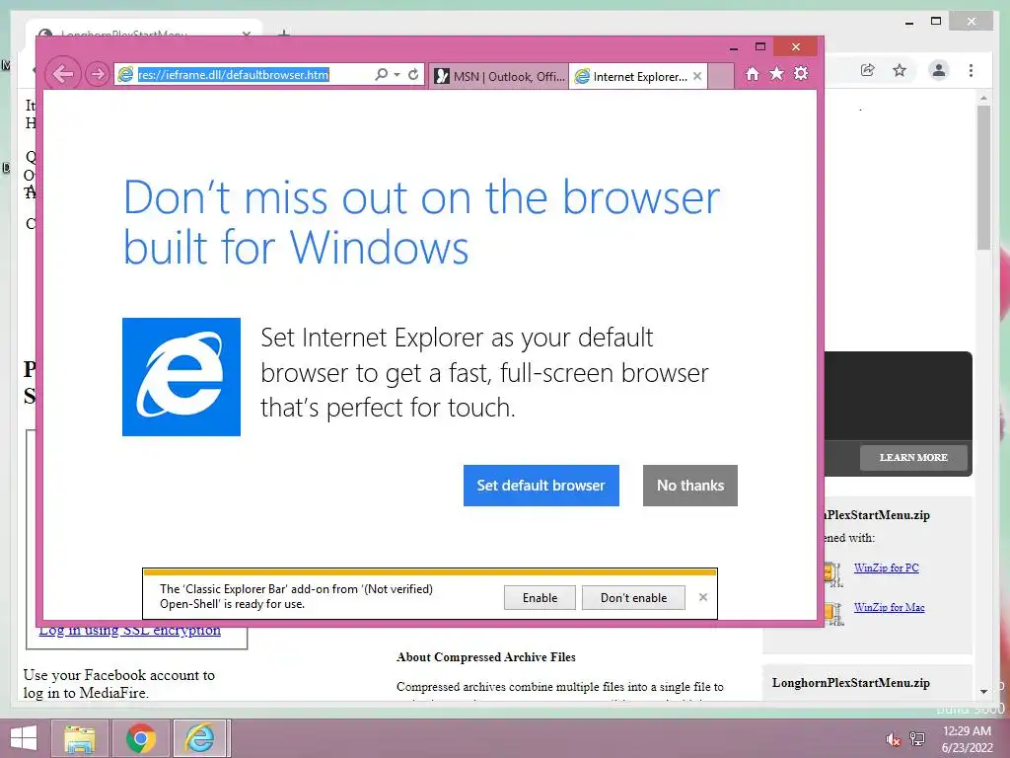Close the LonghornPlexStartMenu Chrome tab
1010x758 pixels.
246,35
